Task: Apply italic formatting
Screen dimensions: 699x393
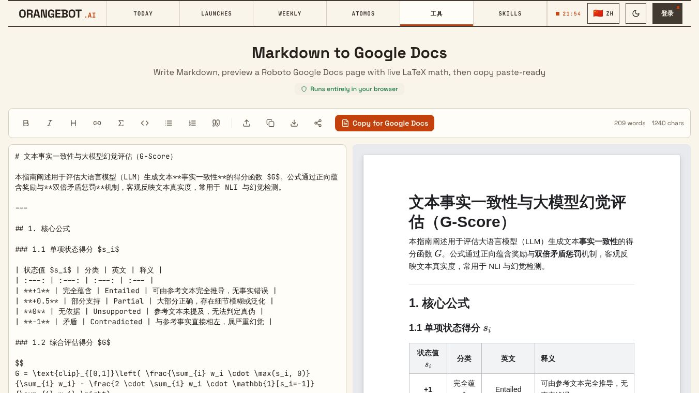Action: [x=50, y=123]
